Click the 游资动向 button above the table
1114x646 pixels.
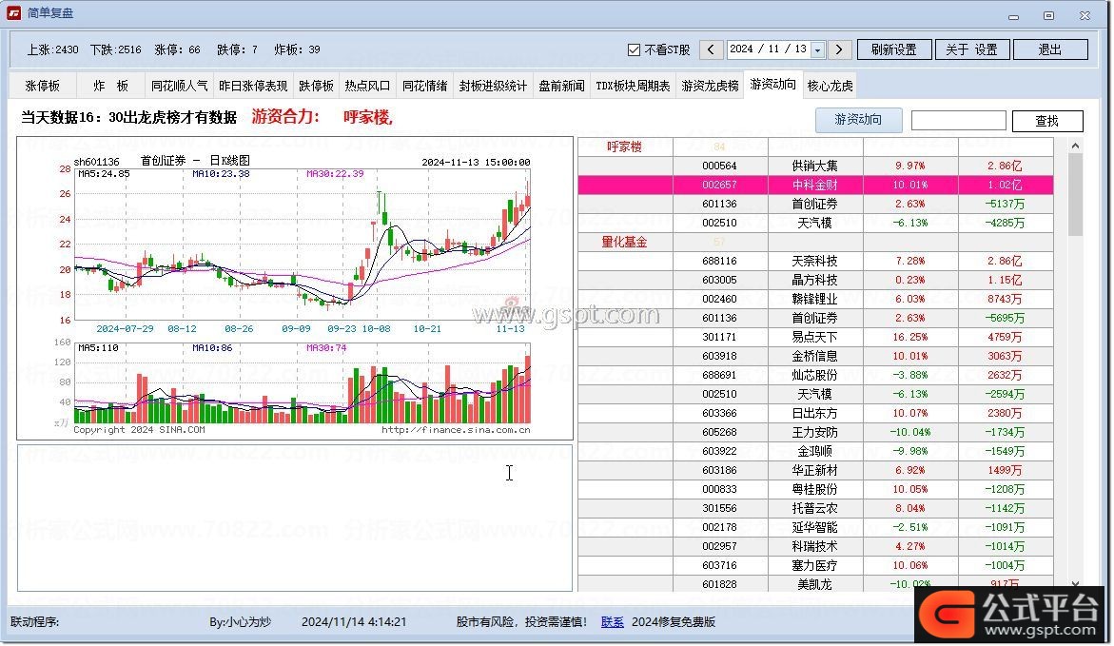coord(858,120)
